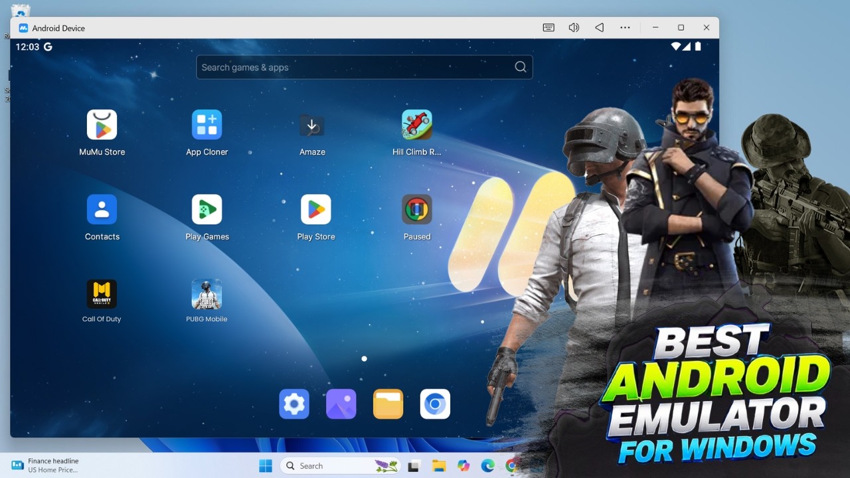This screenshot has width=850, height=478.
Task: Click the 12:03 clock in status bar
Action: point(27,46)
